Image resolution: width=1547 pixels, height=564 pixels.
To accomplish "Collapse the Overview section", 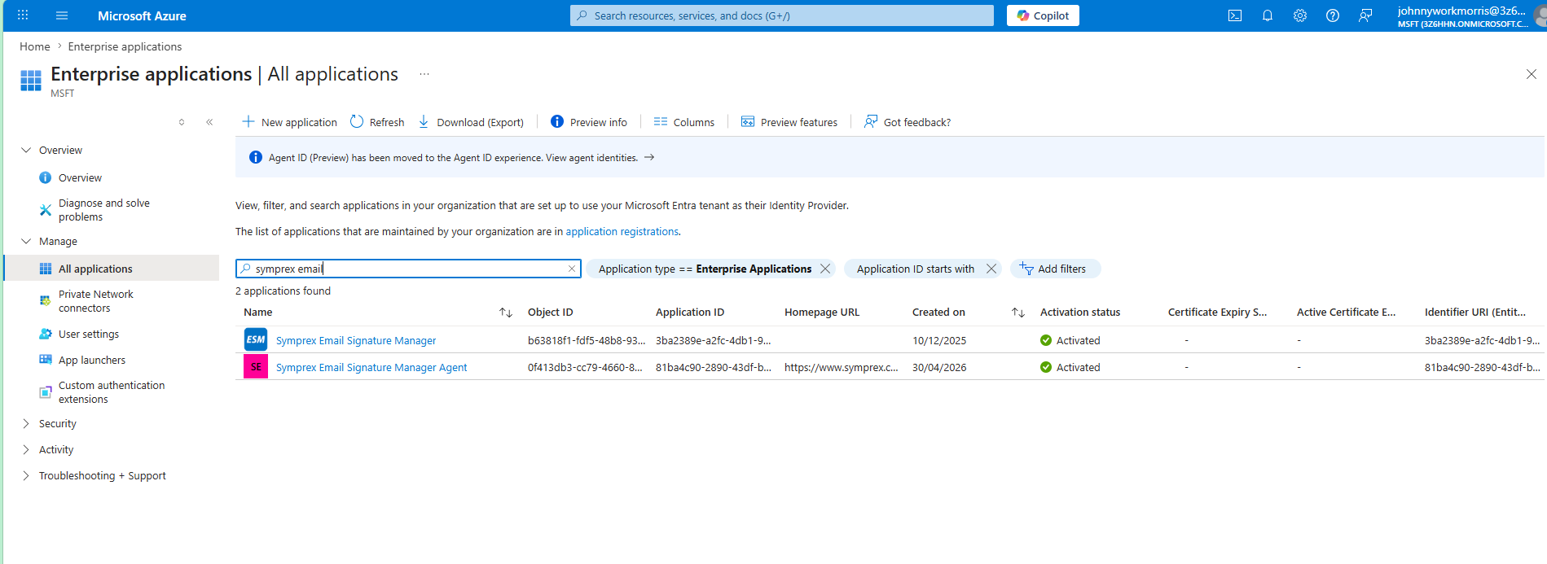I will pos(26,150).
